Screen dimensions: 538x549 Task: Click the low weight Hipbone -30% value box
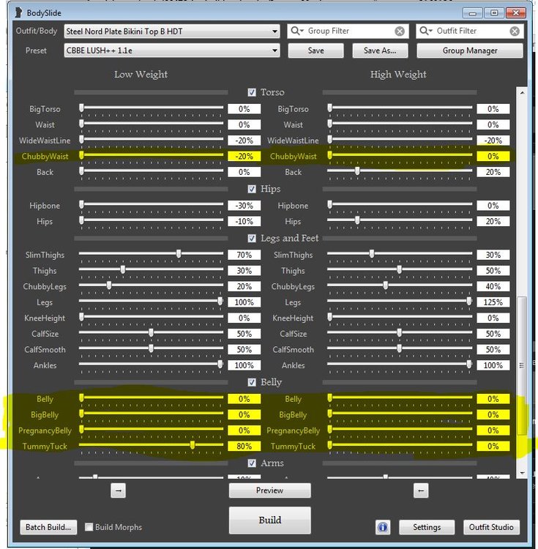244,206
